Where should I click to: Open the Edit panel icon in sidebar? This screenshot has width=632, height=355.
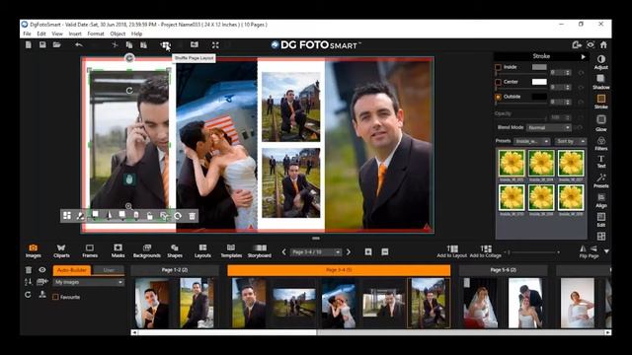[x=601, y=219]
